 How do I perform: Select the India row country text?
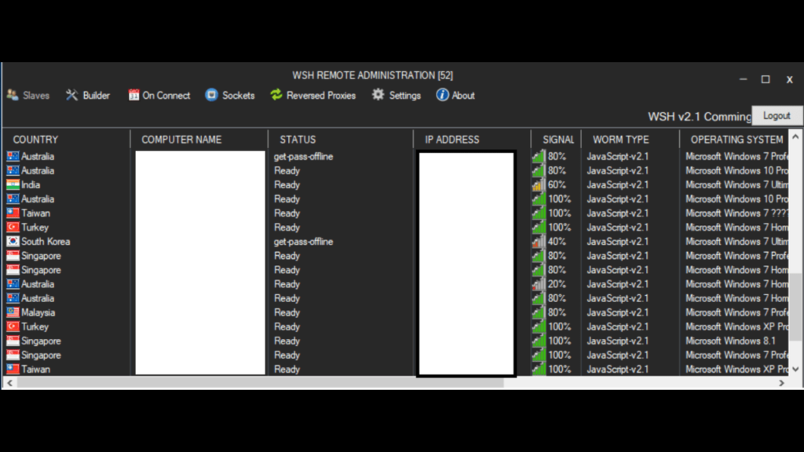(31, 185)
